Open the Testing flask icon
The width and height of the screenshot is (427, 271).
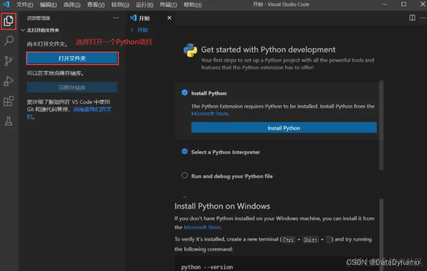9,121
